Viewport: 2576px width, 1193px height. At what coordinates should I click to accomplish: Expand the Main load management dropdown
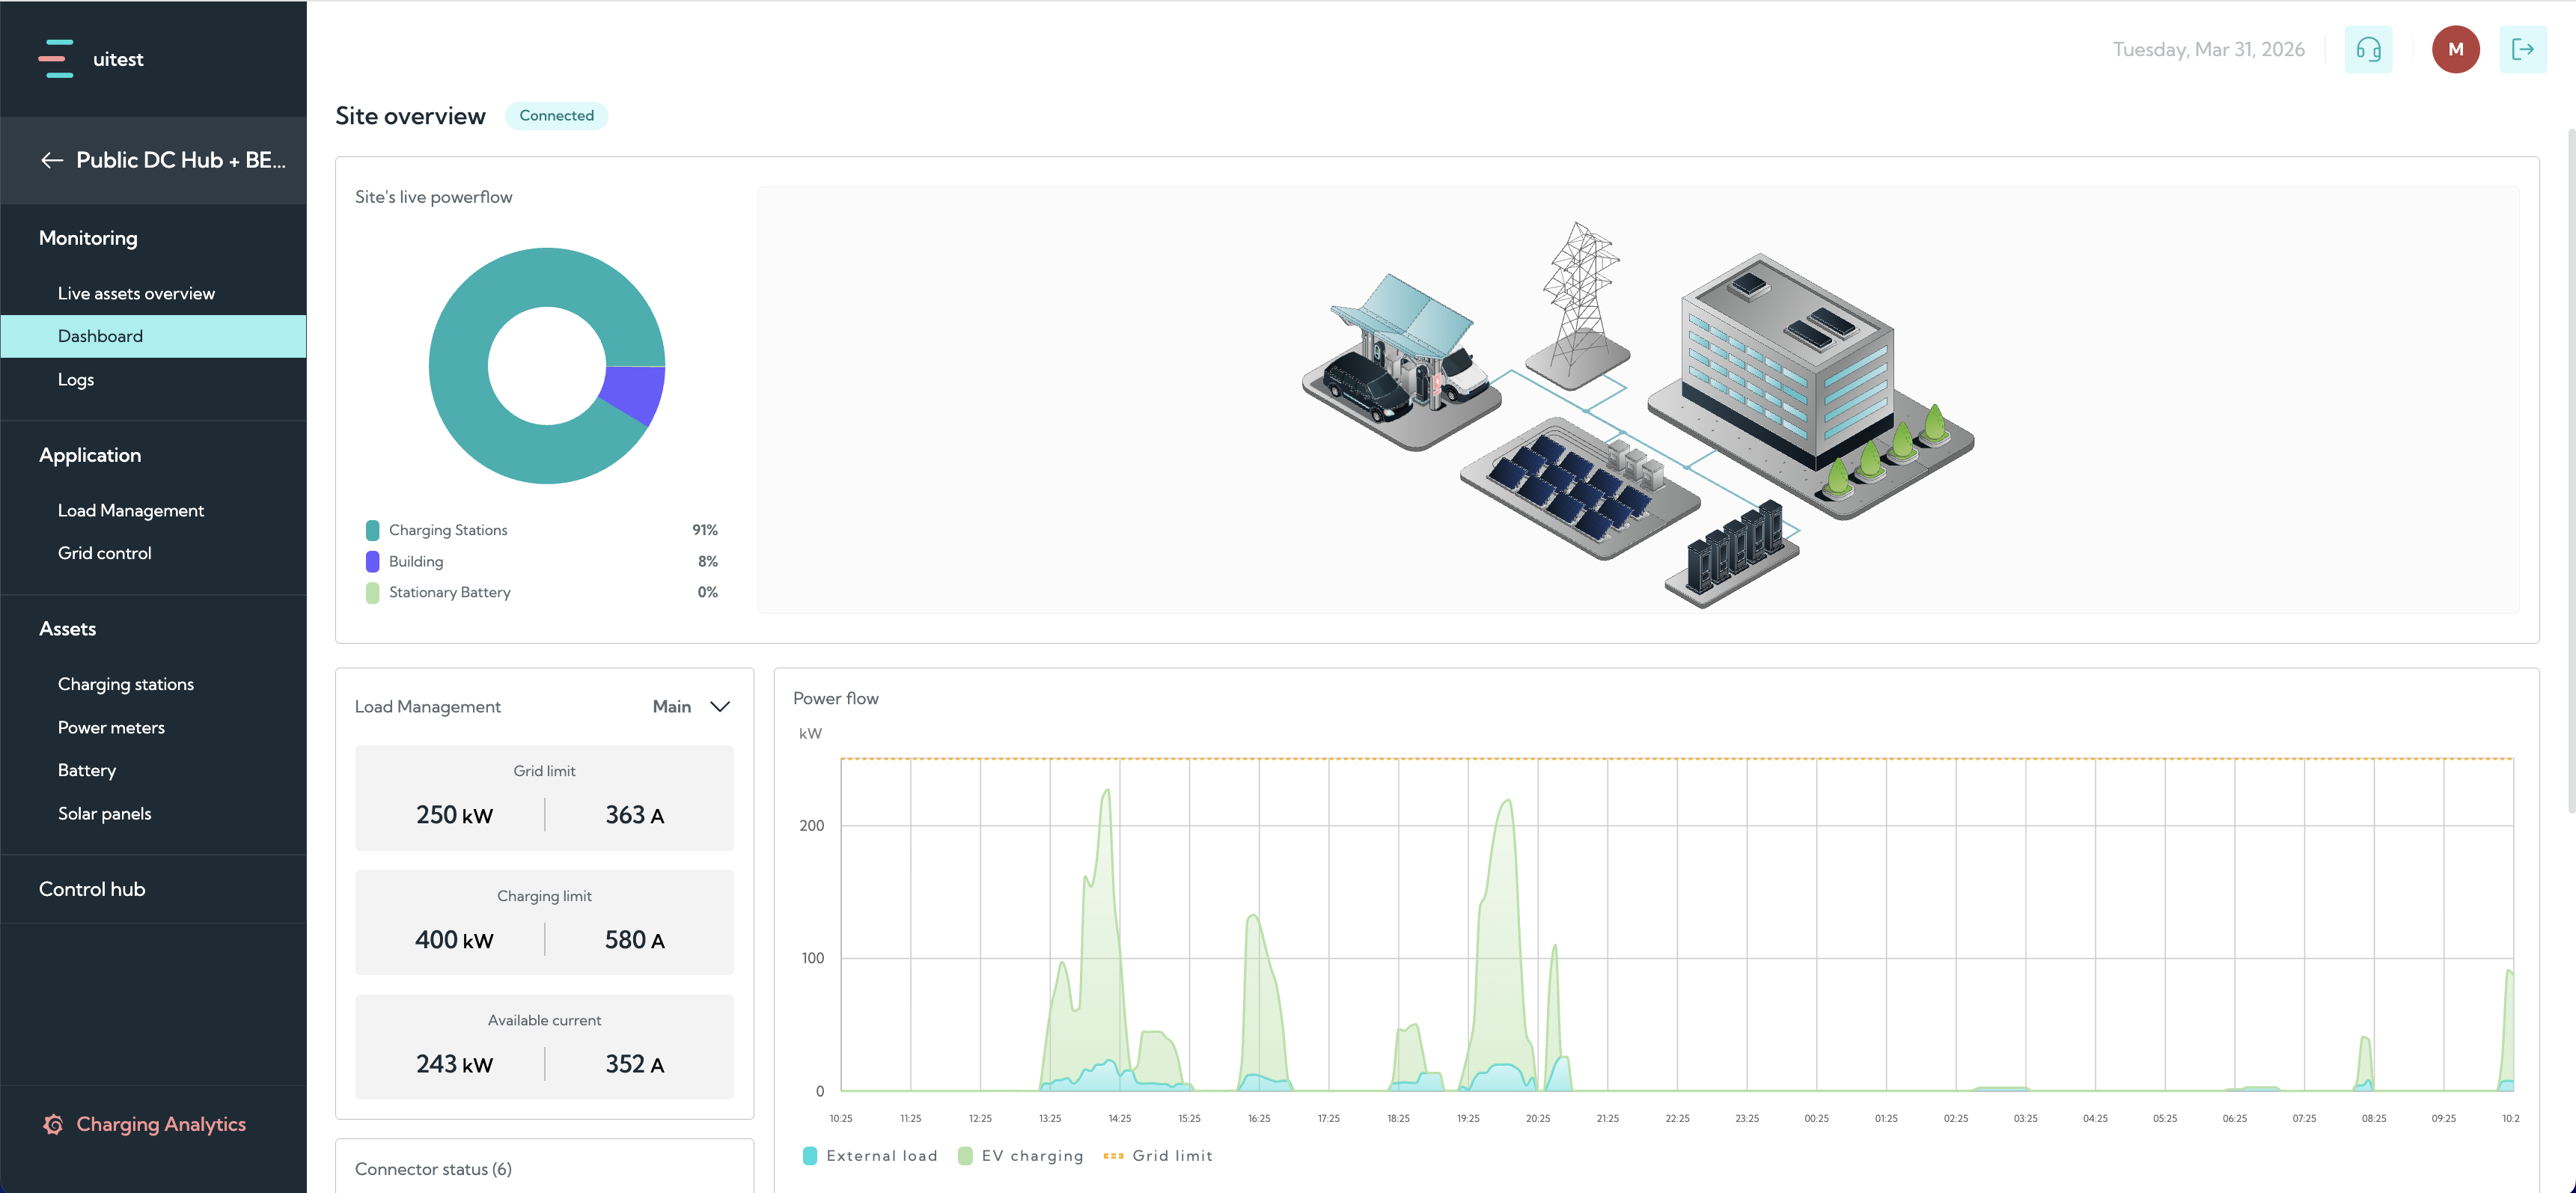tap(691, 706)
